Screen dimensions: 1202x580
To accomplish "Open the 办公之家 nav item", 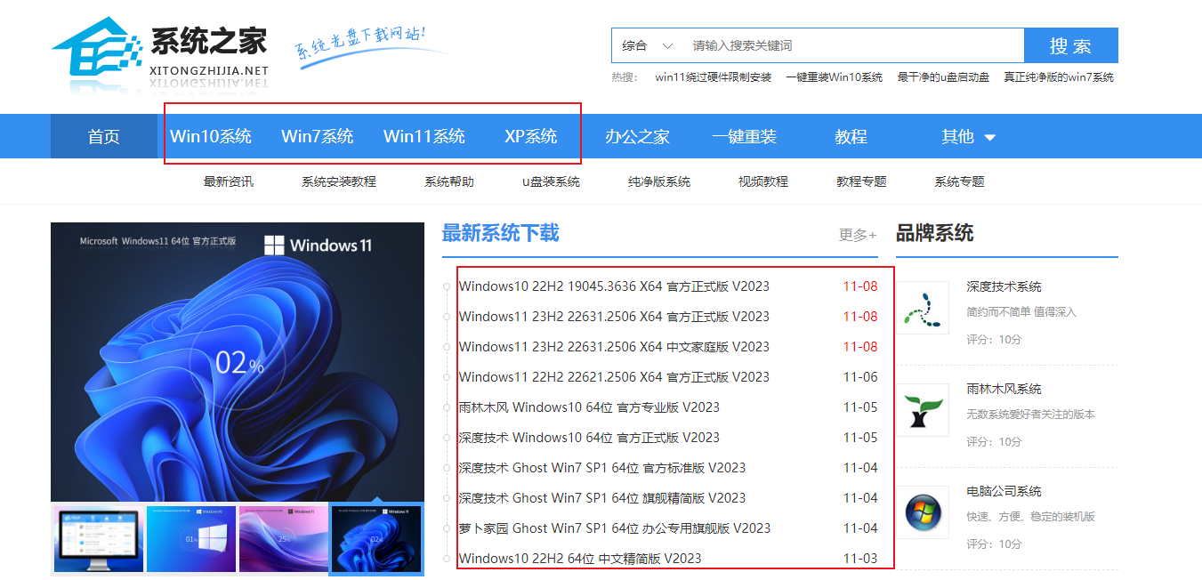I will click(x=638, y=136).
